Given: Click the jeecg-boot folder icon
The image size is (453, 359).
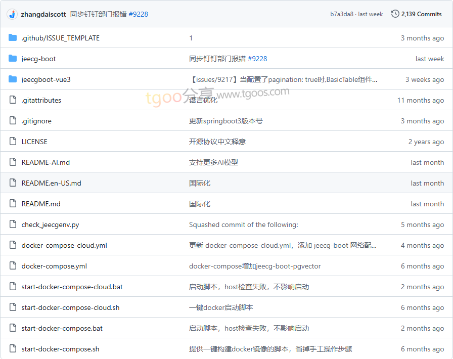Looking at the screenshot, I should point(13,59).
